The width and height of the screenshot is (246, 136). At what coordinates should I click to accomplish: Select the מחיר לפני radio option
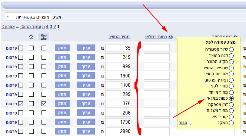pyautogui.click(x=231, y=86)
